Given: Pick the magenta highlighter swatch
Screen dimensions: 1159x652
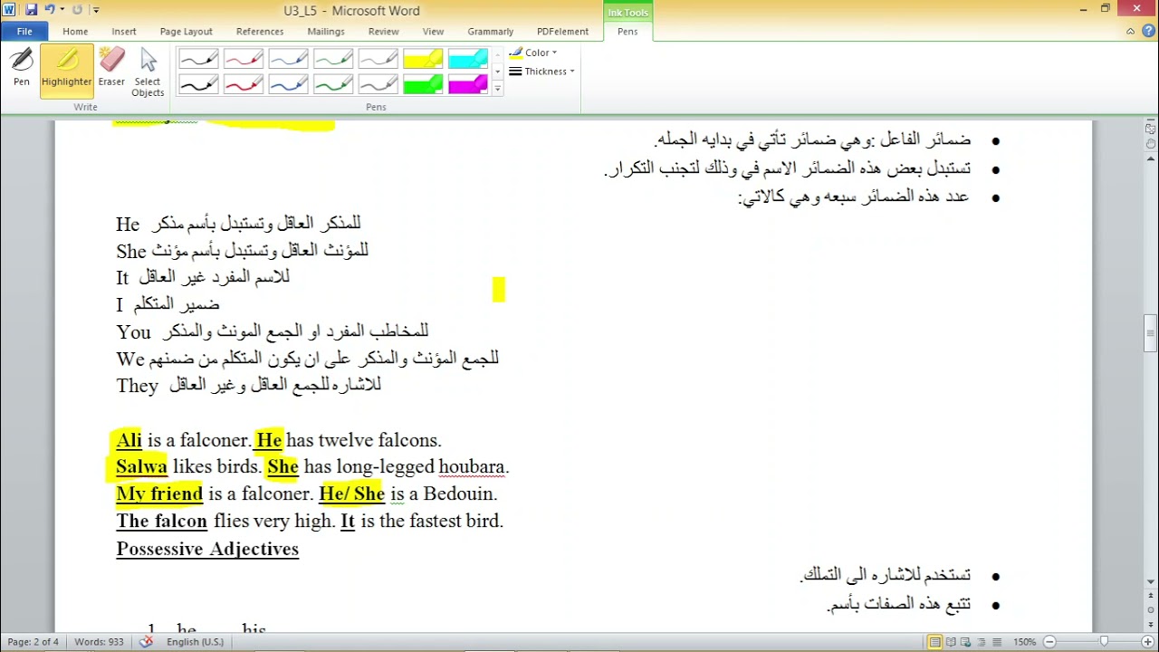Looking at the screenshot, I should (x=467, y=84).
